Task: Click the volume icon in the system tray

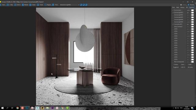Action: click(178, 108)
